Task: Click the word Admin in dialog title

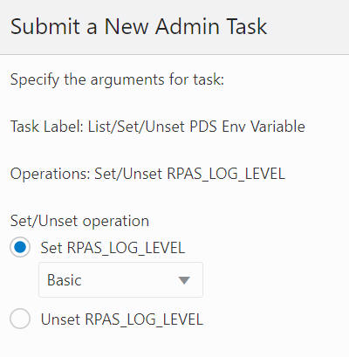Action: [x=188, y=26]
